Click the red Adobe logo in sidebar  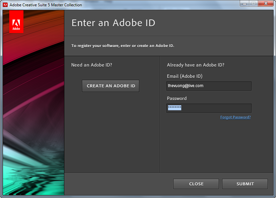tap(16, 22)
